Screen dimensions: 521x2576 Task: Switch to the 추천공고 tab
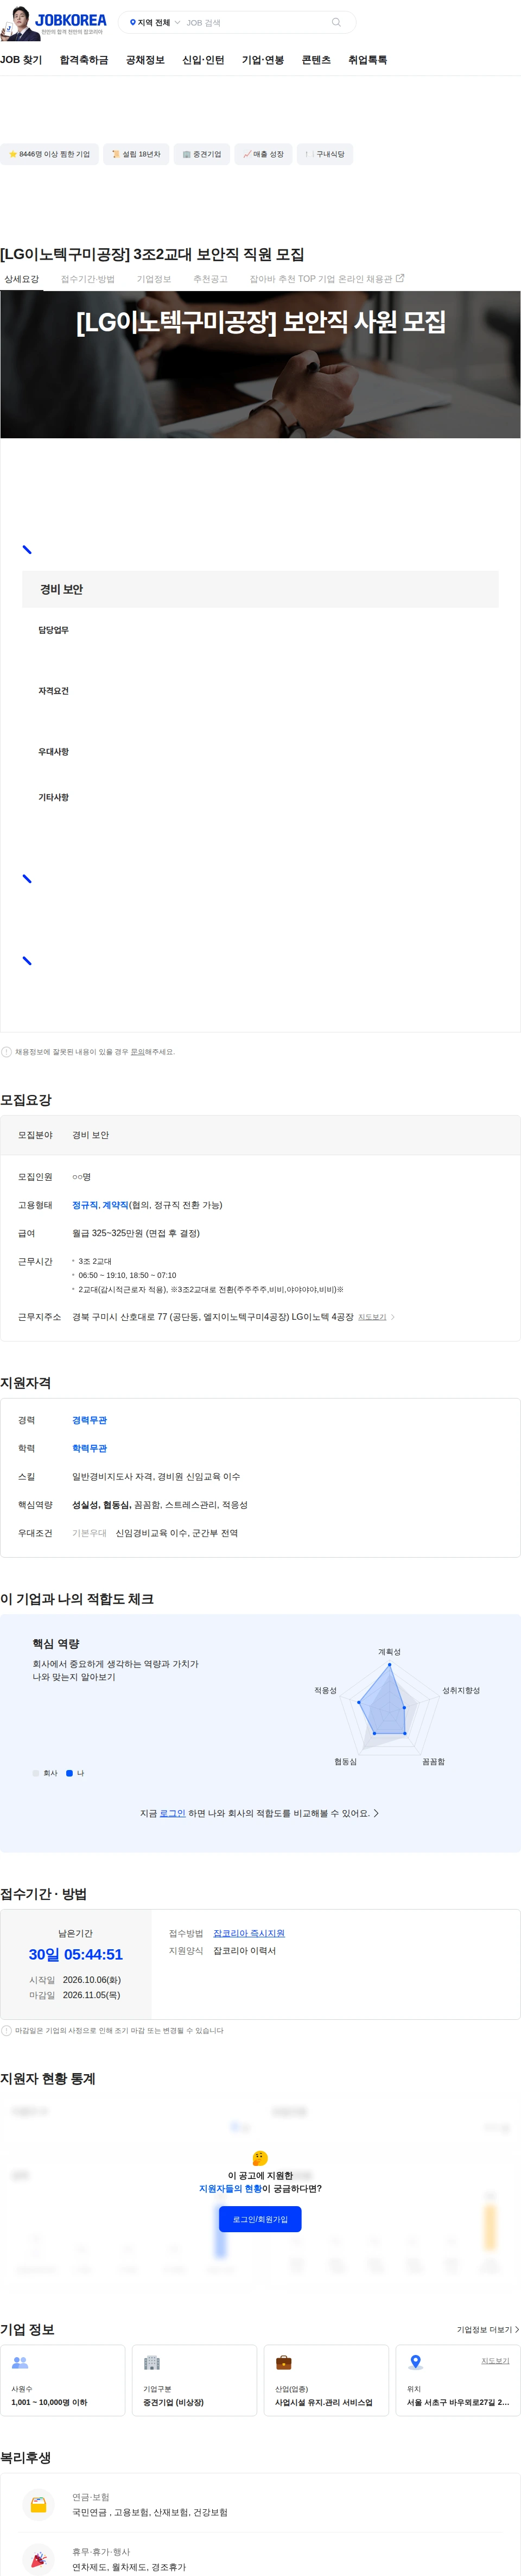click(x=210, y=279)
